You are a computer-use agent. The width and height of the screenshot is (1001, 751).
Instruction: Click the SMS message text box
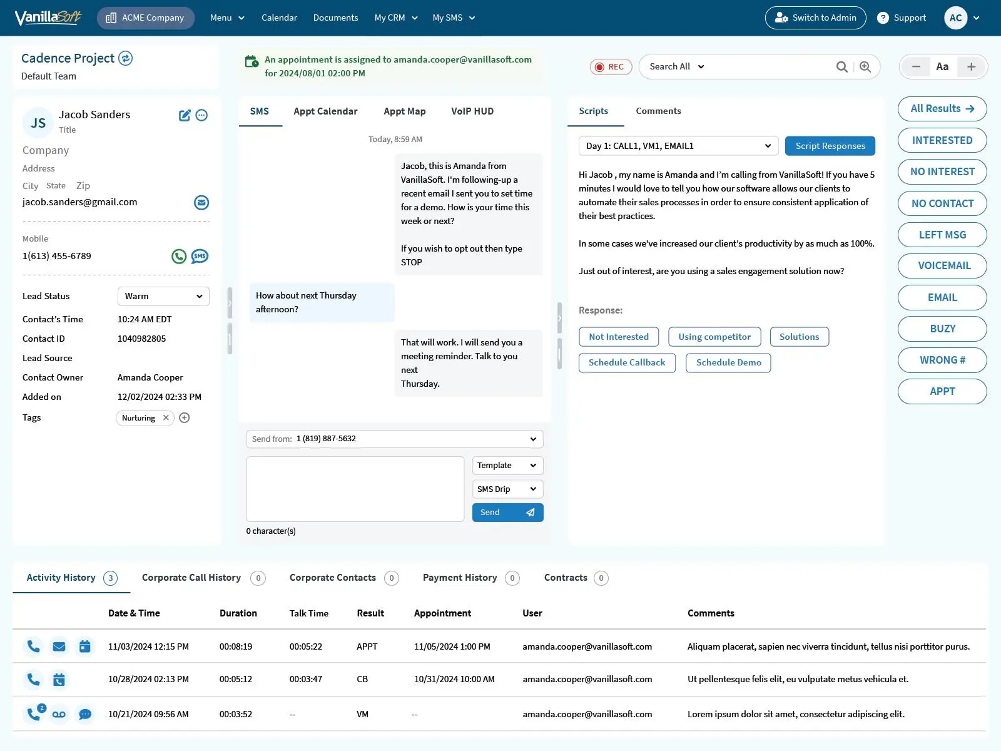(355, 489)
